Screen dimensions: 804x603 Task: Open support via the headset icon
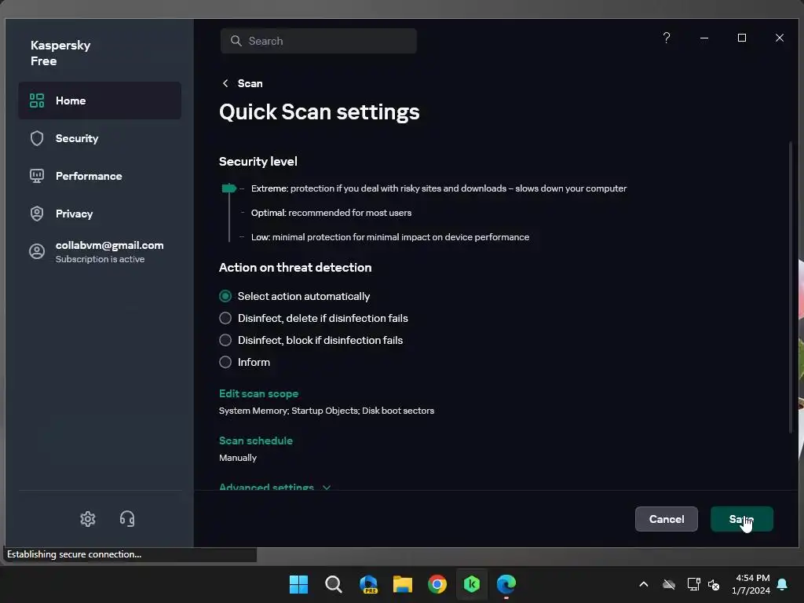pyautogui.click(x=127, y=519)
